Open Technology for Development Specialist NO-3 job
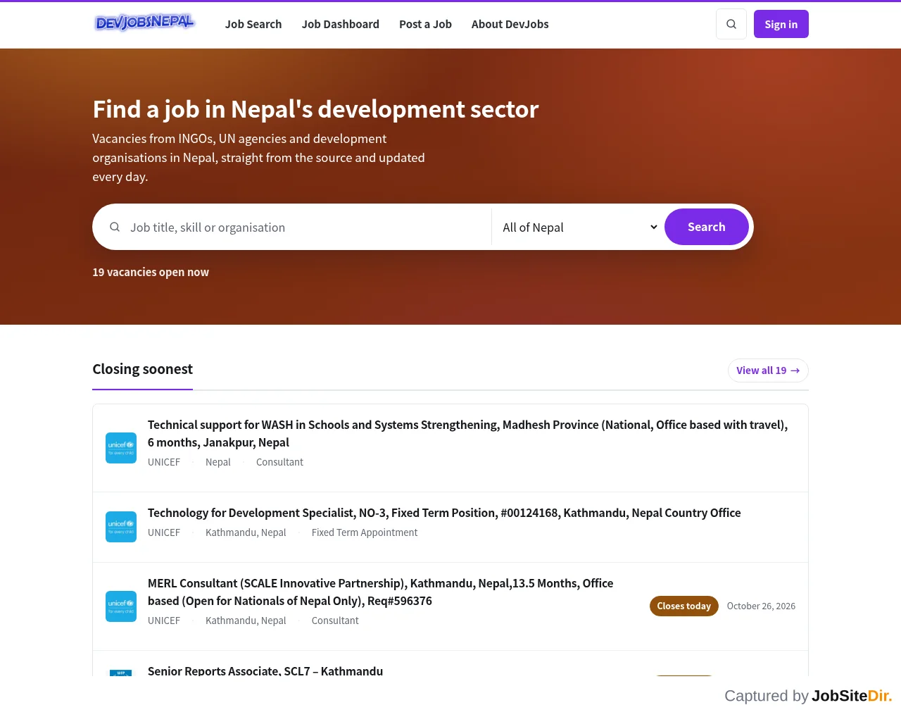 (x=444, y=513)
